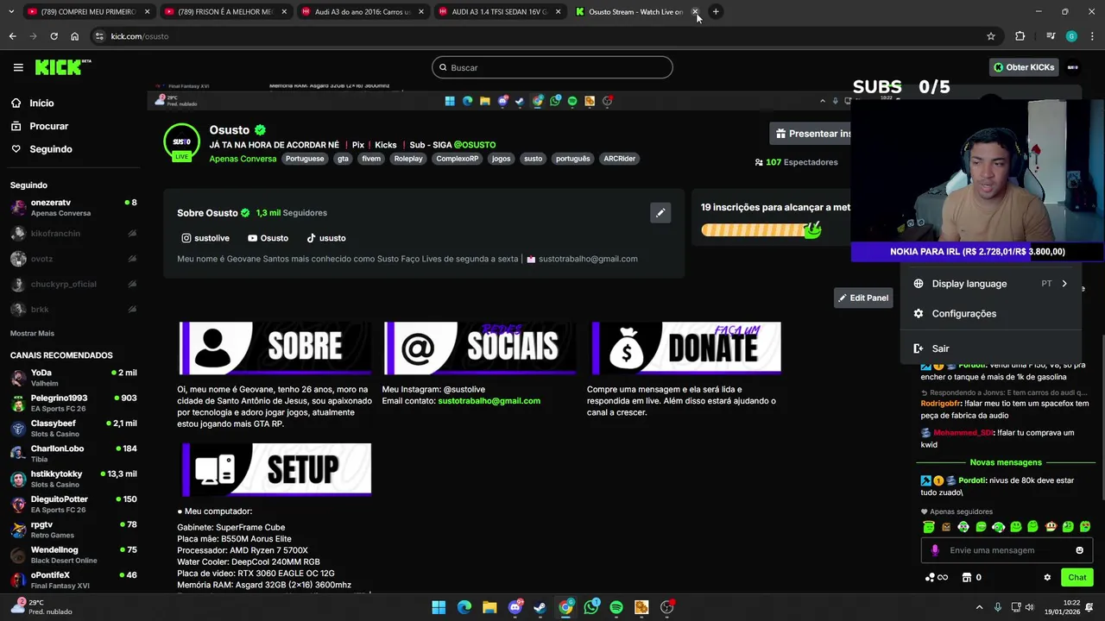The image size is (1105, 621).
Task: Open the pencil edit icon for Sobre Osusto
Action: click(x=660, y=213)
